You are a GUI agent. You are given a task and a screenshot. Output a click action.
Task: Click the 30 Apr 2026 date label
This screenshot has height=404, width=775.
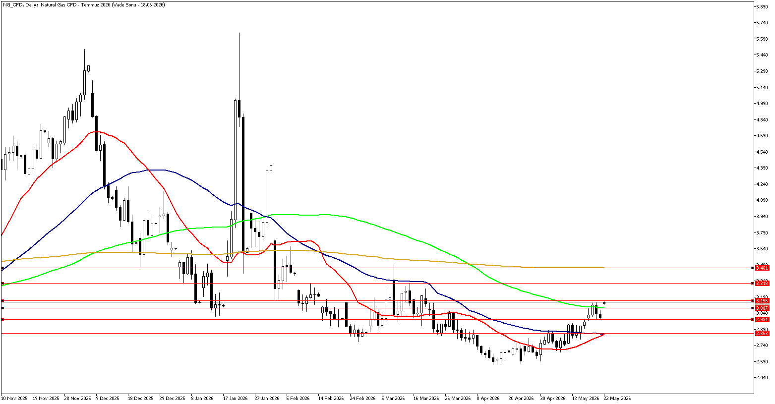click(553, 398)
